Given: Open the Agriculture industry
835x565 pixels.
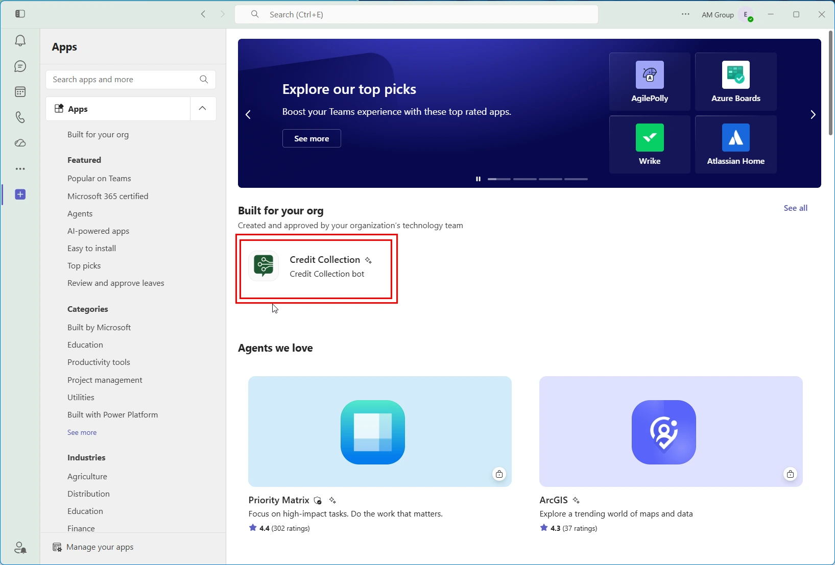Looking at the screenshot, I should click(x=87, y=477).
